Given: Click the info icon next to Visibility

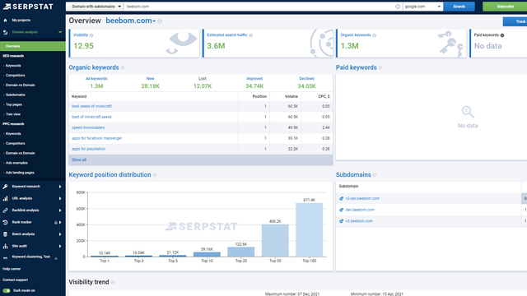Looking at the screenshot, I should point(91,35).
